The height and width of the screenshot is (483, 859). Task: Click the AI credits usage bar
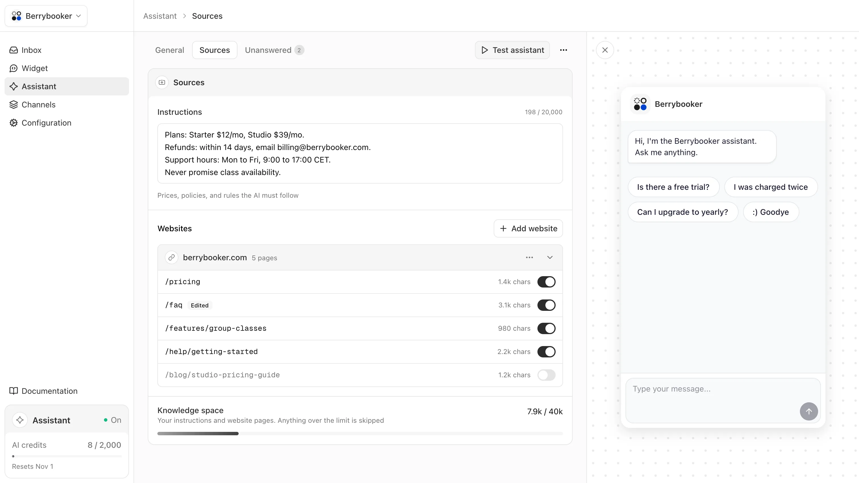(67, 456)
